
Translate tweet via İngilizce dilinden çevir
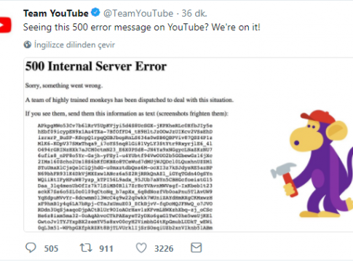point(74,45)
